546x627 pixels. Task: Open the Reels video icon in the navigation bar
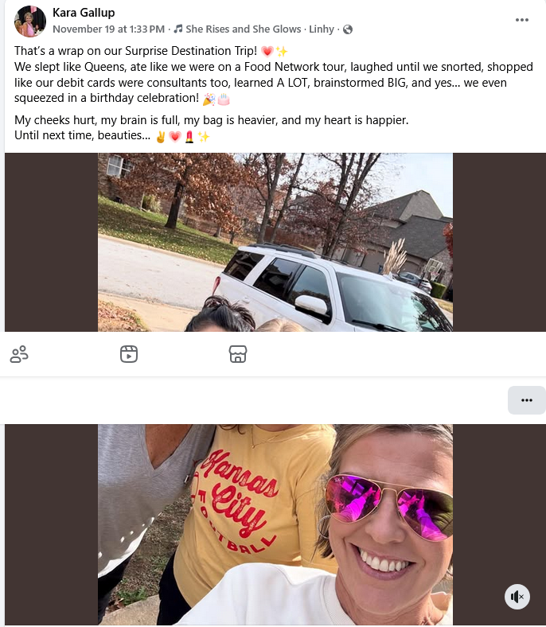coord(129,354)
